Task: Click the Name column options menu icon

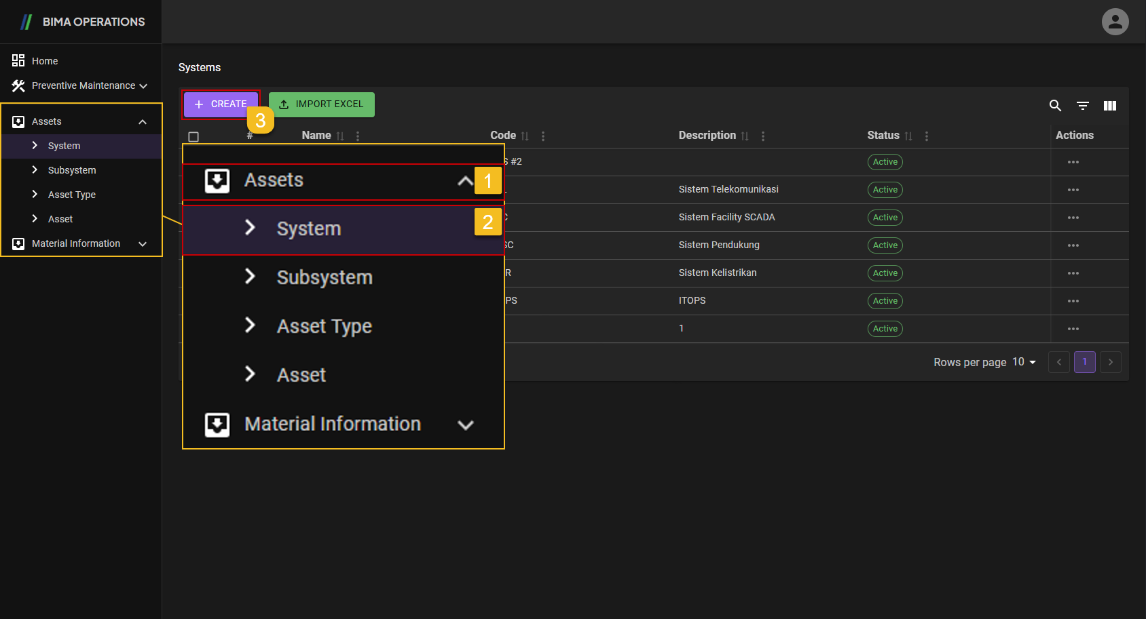Action: 358,136
